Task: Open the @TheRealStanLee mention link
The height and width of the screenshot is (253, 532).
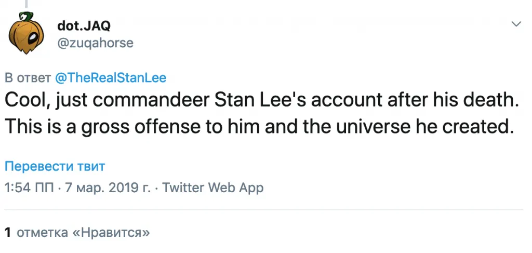Action: tap(110, 78)
